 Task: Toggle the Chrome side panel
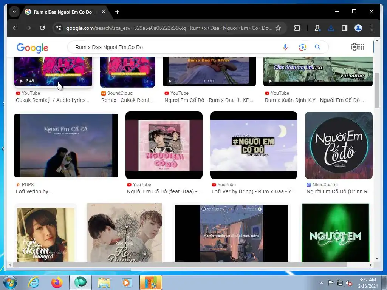(345, 28)
